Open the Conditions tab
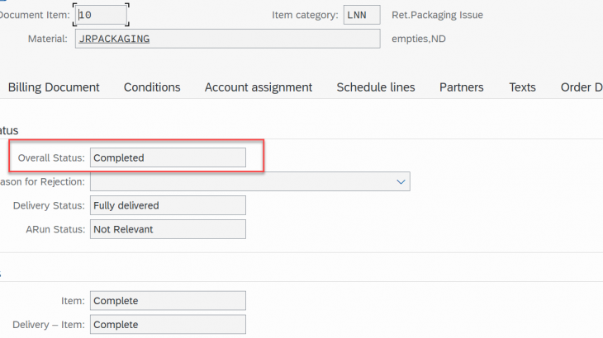This screenshot has width=603, height=338. (152, 87)
